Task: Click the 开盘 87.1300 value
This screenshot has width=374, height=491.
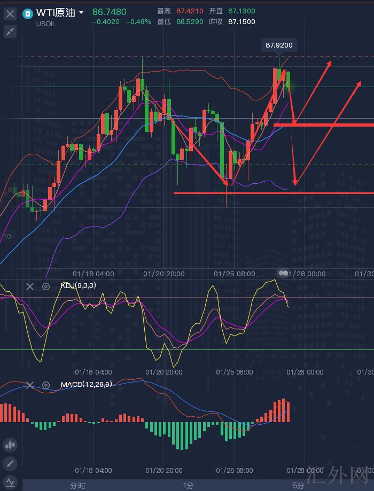Action: [x=241, y=11]
